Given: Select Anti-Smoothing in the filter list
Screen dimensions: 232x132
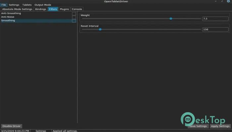Looking at the screenshot, I should (x=11, y=13).
